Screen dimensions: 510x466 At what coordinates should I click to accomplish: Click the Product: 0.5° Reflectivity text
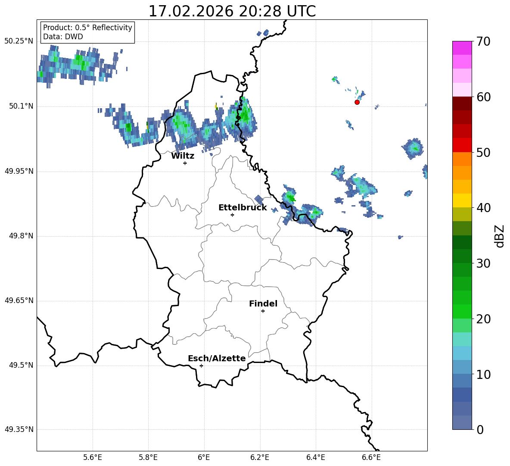click(87, 28)
